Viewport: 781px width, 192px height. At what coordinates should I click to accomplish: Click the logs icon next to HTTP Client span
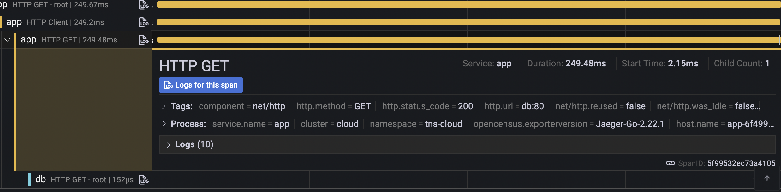143,22
